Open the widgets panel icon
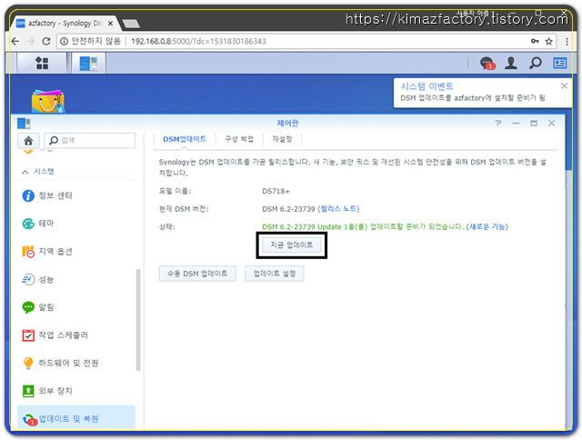The image size is (582, 440). pos(560,63)
